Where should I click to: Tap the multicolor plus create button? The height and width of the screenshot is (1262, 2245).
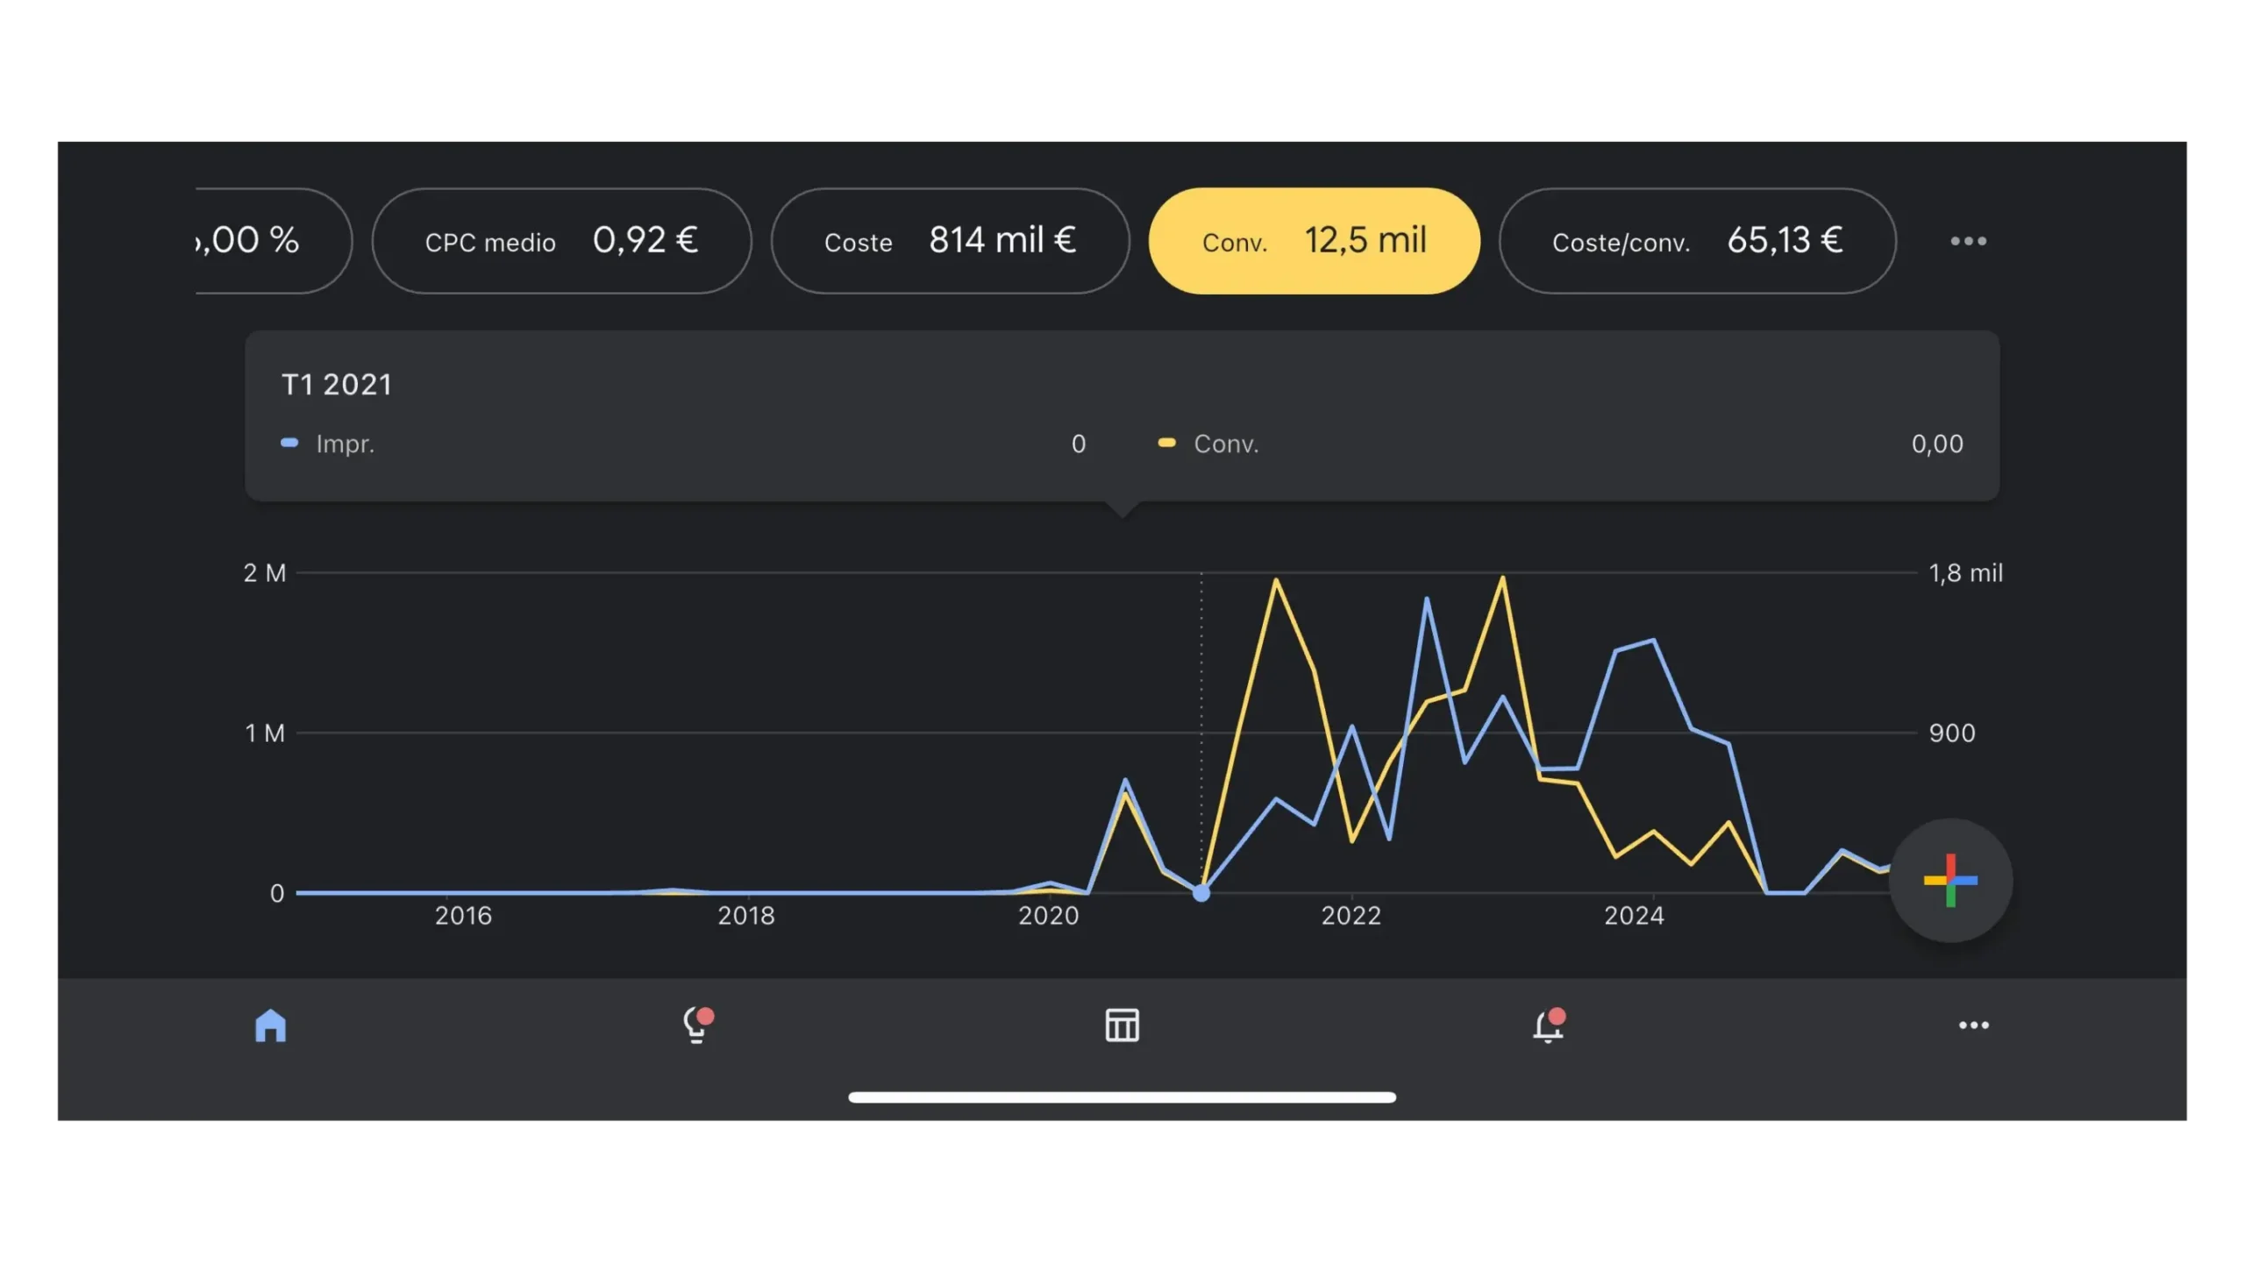click(x=1950, y=880)
